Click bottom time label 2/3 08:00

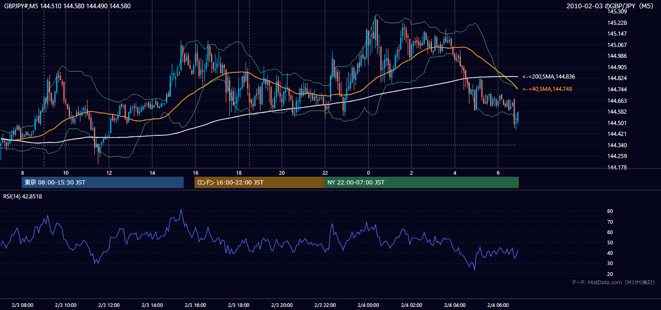pos(22,305)
